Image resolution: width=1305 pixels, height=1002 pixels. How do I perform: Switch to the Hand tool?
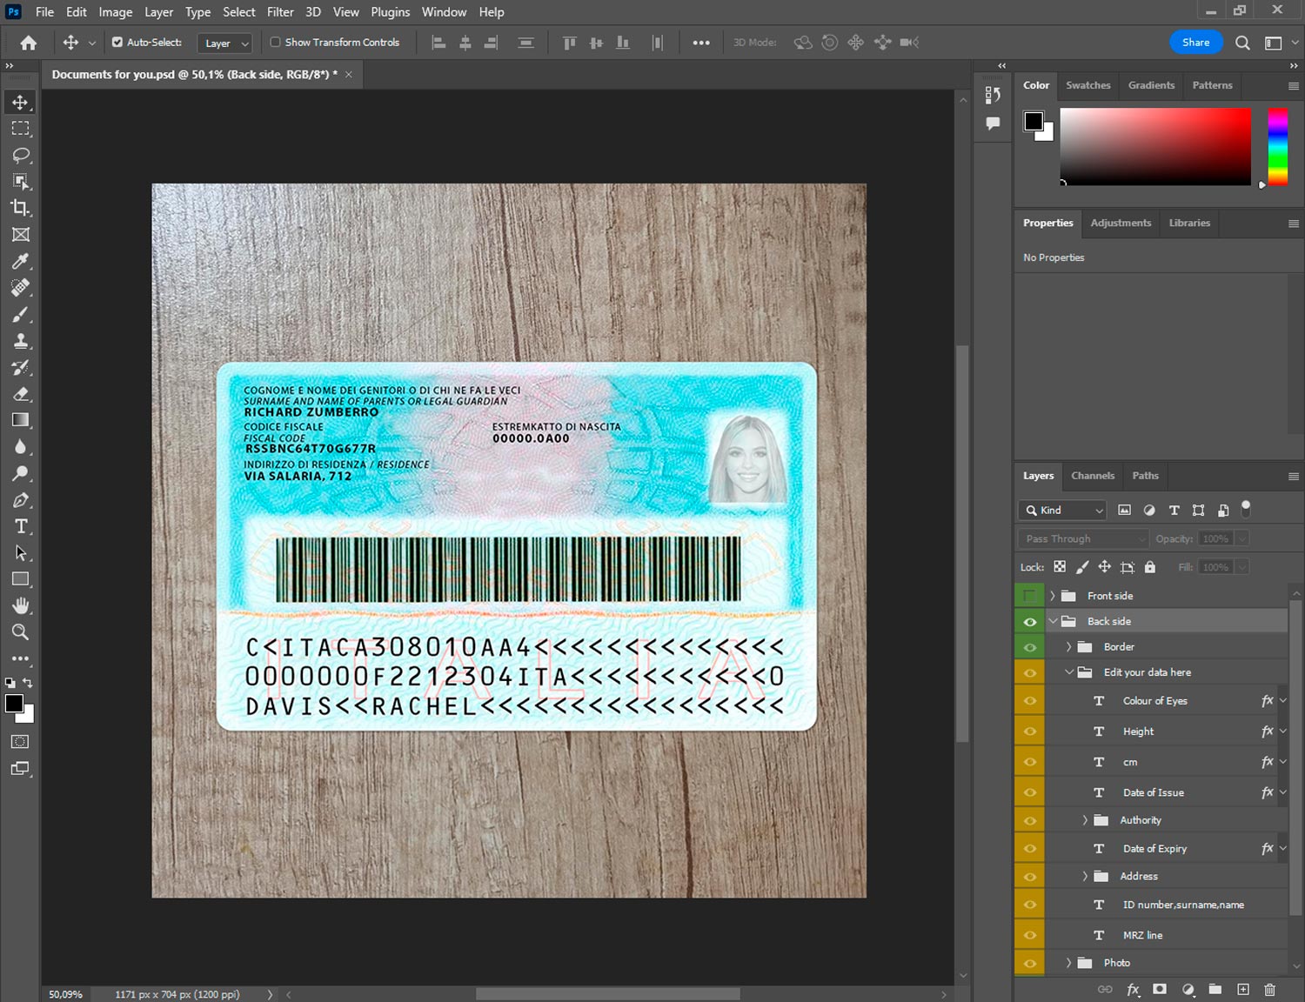point(21,605)
